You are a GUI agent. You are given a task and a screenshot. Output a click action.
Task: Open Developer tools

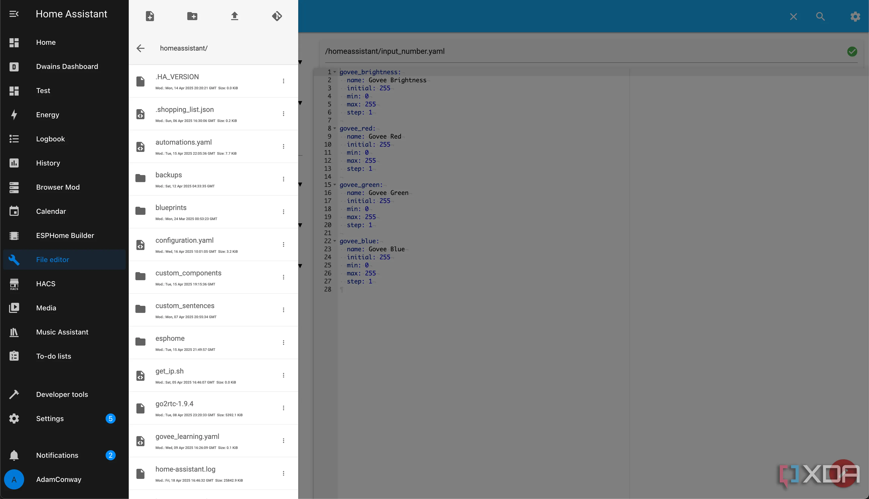(64, 394)
